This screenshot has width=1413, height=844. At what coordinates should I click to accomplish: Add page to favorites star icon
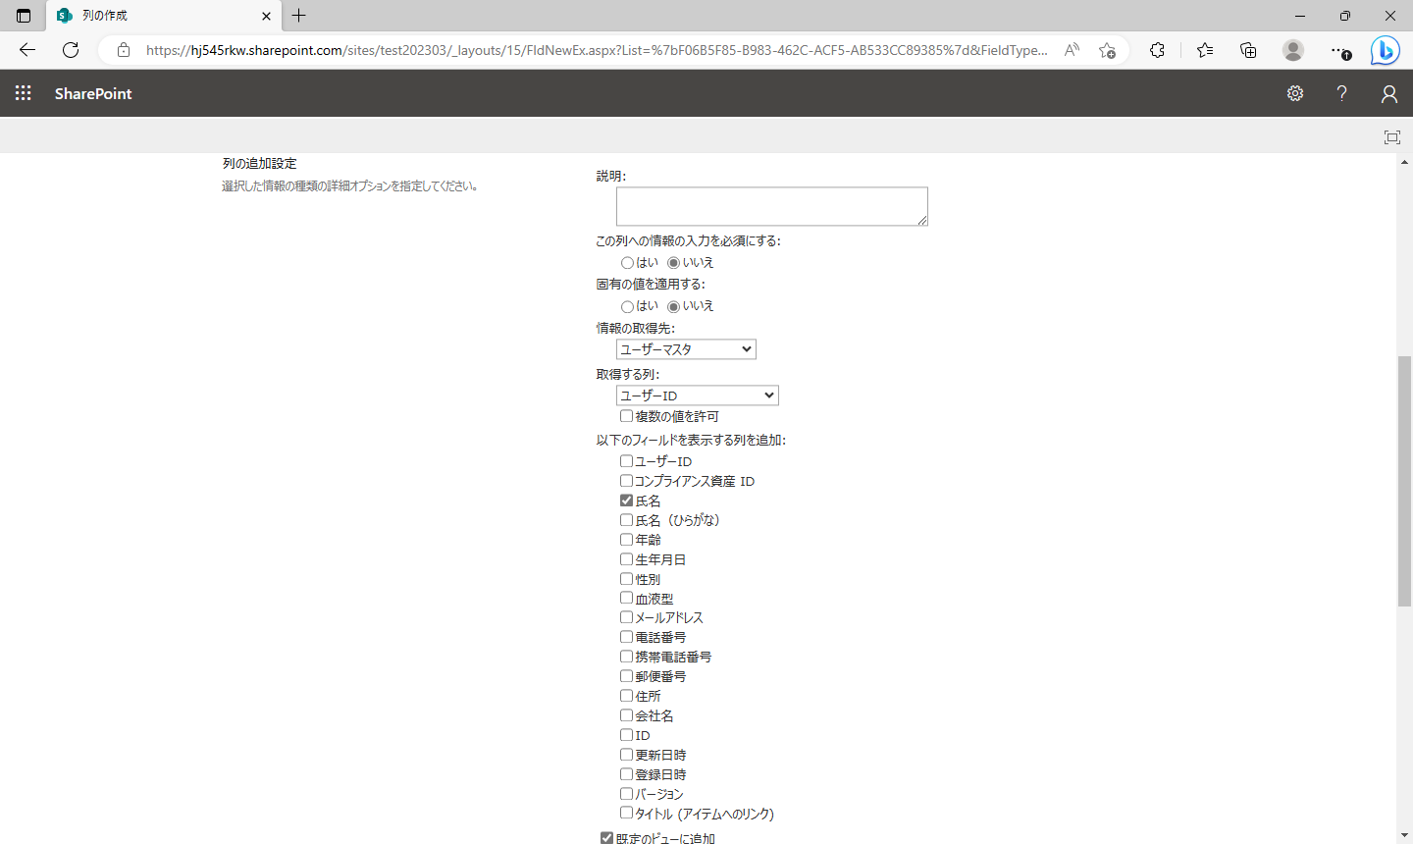[x=1107, y=50]
